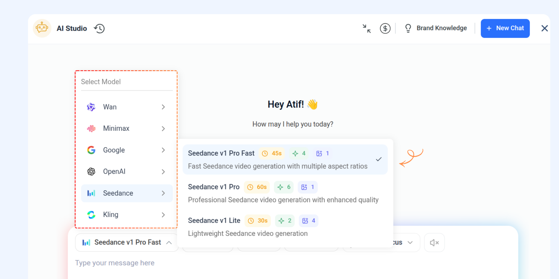Open the Kling model submenu
Viewport: 559px width, 279px height.
tap(127, 215)
